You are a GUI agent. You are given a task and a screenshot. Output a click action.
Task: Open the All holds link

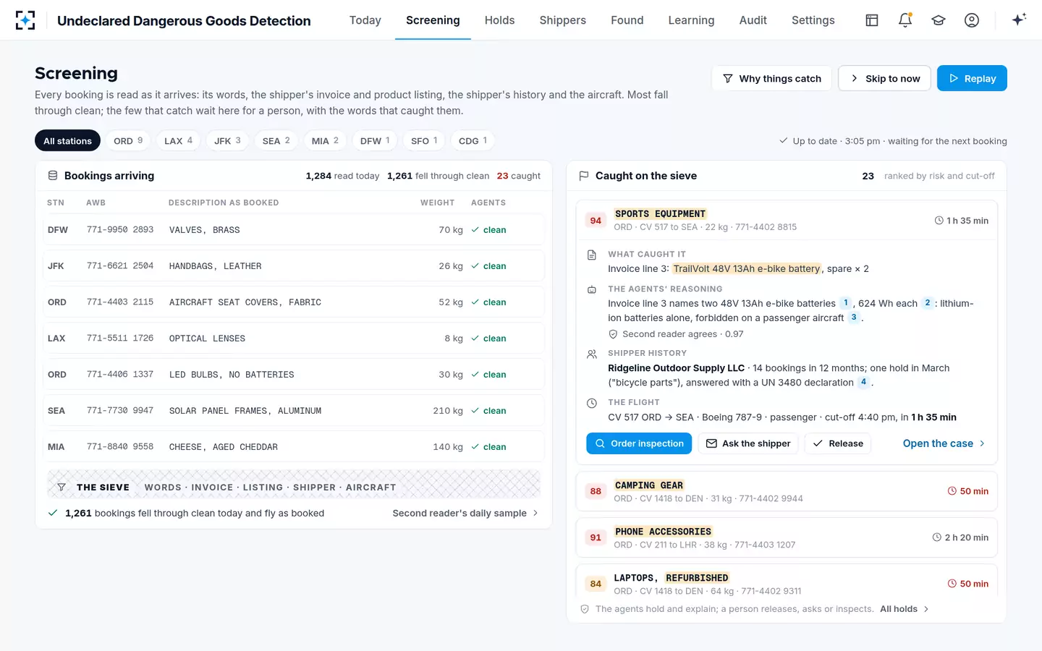(904, 609)
